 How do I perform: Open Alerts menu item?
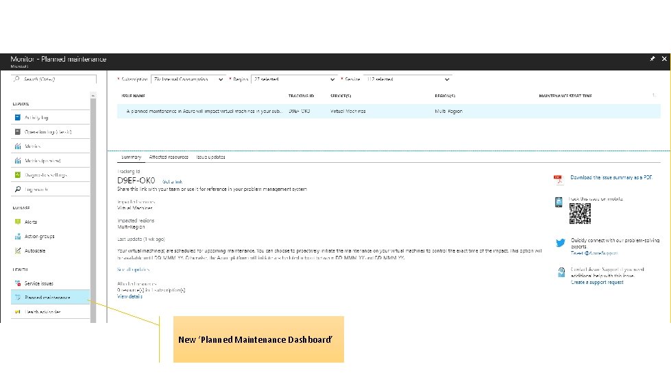click(51, 222)
